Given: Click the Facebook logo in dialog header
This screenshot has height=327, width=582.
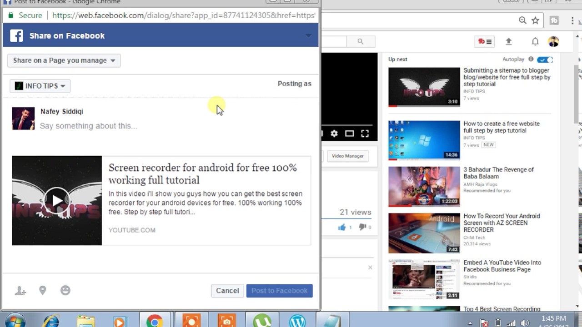Looking at the screenshot, I should (16, 35).
